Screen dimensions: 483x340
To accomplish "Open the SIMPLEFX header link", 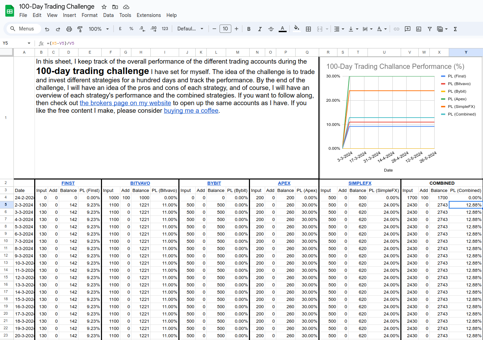I will tap(360, 183).
